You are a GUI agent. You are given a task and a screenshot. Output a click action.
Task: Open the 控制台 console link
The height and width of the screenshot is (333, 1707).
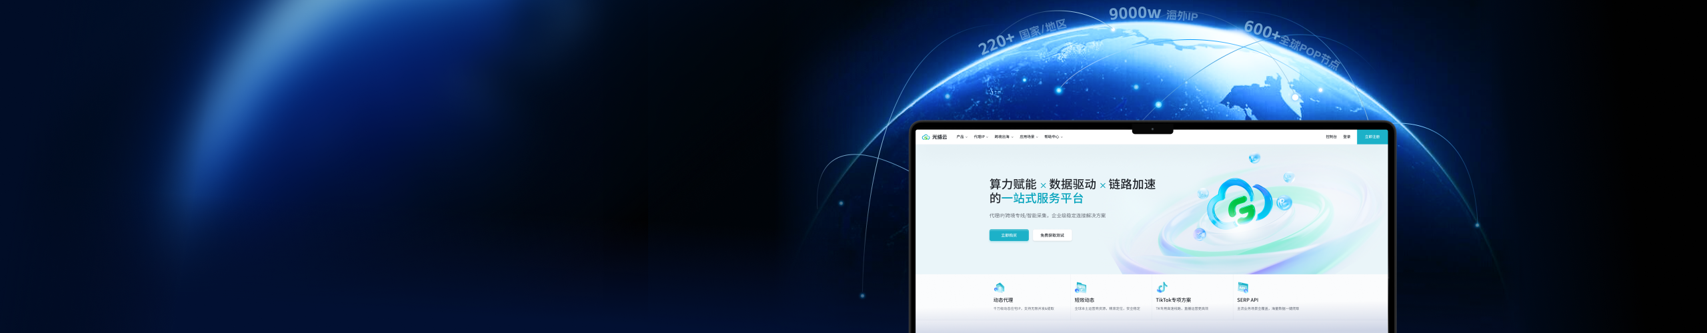1331,137
